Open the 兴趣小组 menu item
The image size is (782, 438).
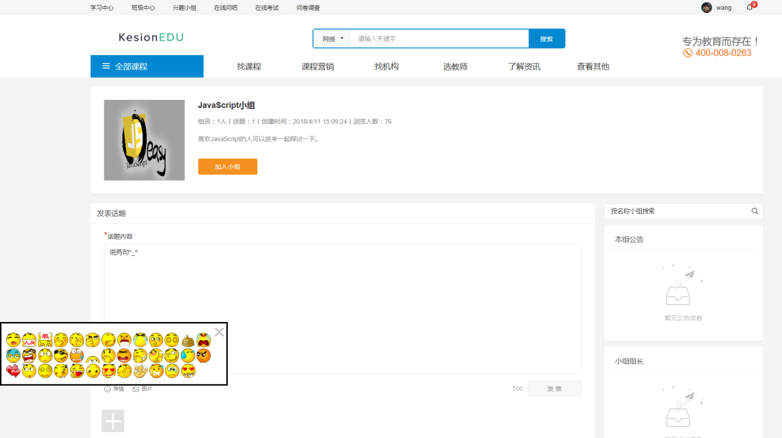184,7
